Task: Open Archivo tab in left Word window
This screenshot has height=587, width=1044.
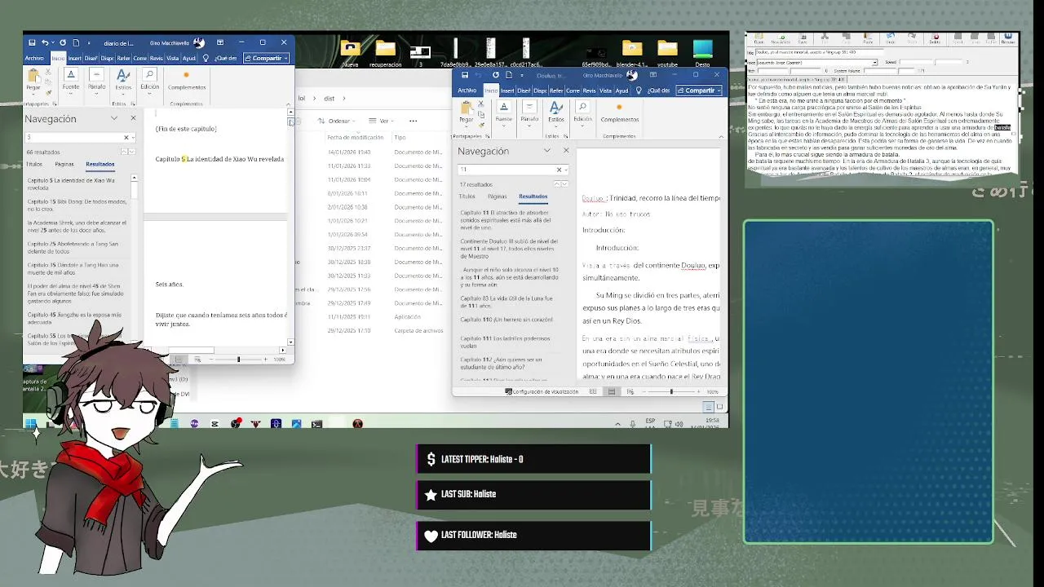Action: point(34,58)
